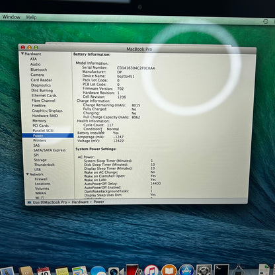The image size is (275, 275).
Task: Click Power in the path bar
Action: (x=98, y=202)
